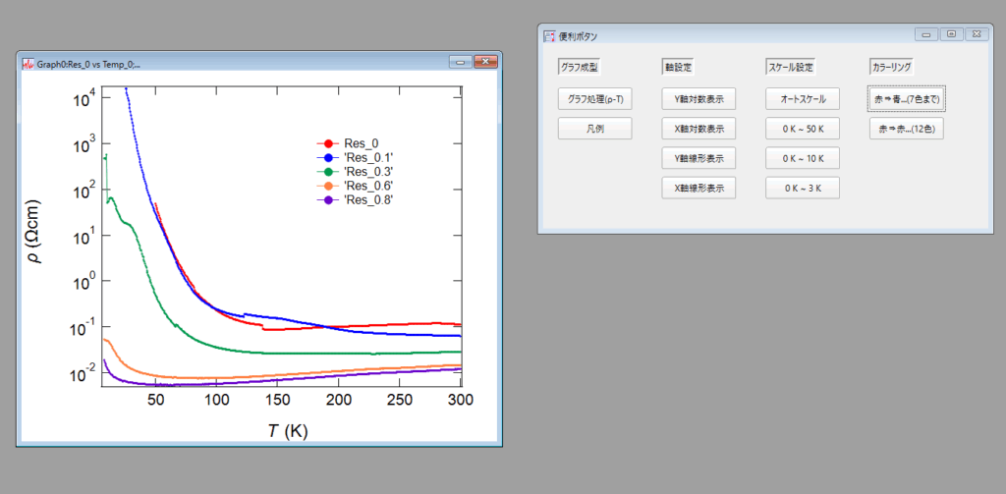Choose the 0 K ~ 10 K range
1006x494 pixels.
(803, 158)
